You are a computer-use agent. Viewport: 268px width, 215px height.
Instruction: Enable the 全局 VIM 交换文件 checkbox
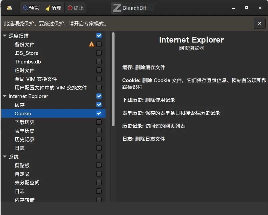click(x=99, y=79)
